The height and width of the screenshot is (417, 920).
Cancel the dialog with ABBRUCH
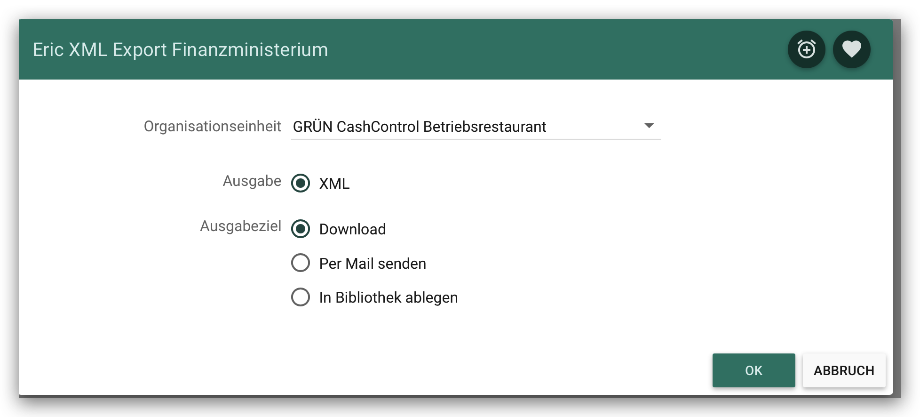[x=844, y=370]
